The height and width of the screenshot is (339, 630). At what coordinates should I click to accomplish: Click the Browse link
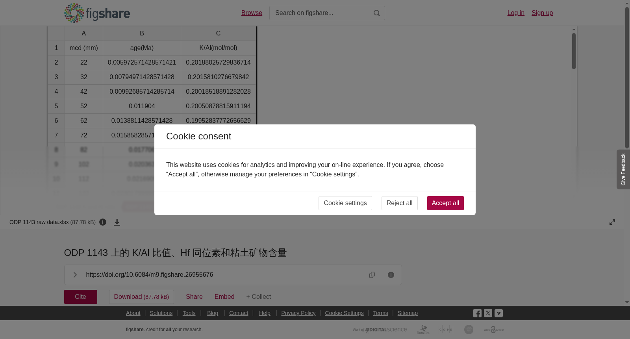tap(252, 13)
